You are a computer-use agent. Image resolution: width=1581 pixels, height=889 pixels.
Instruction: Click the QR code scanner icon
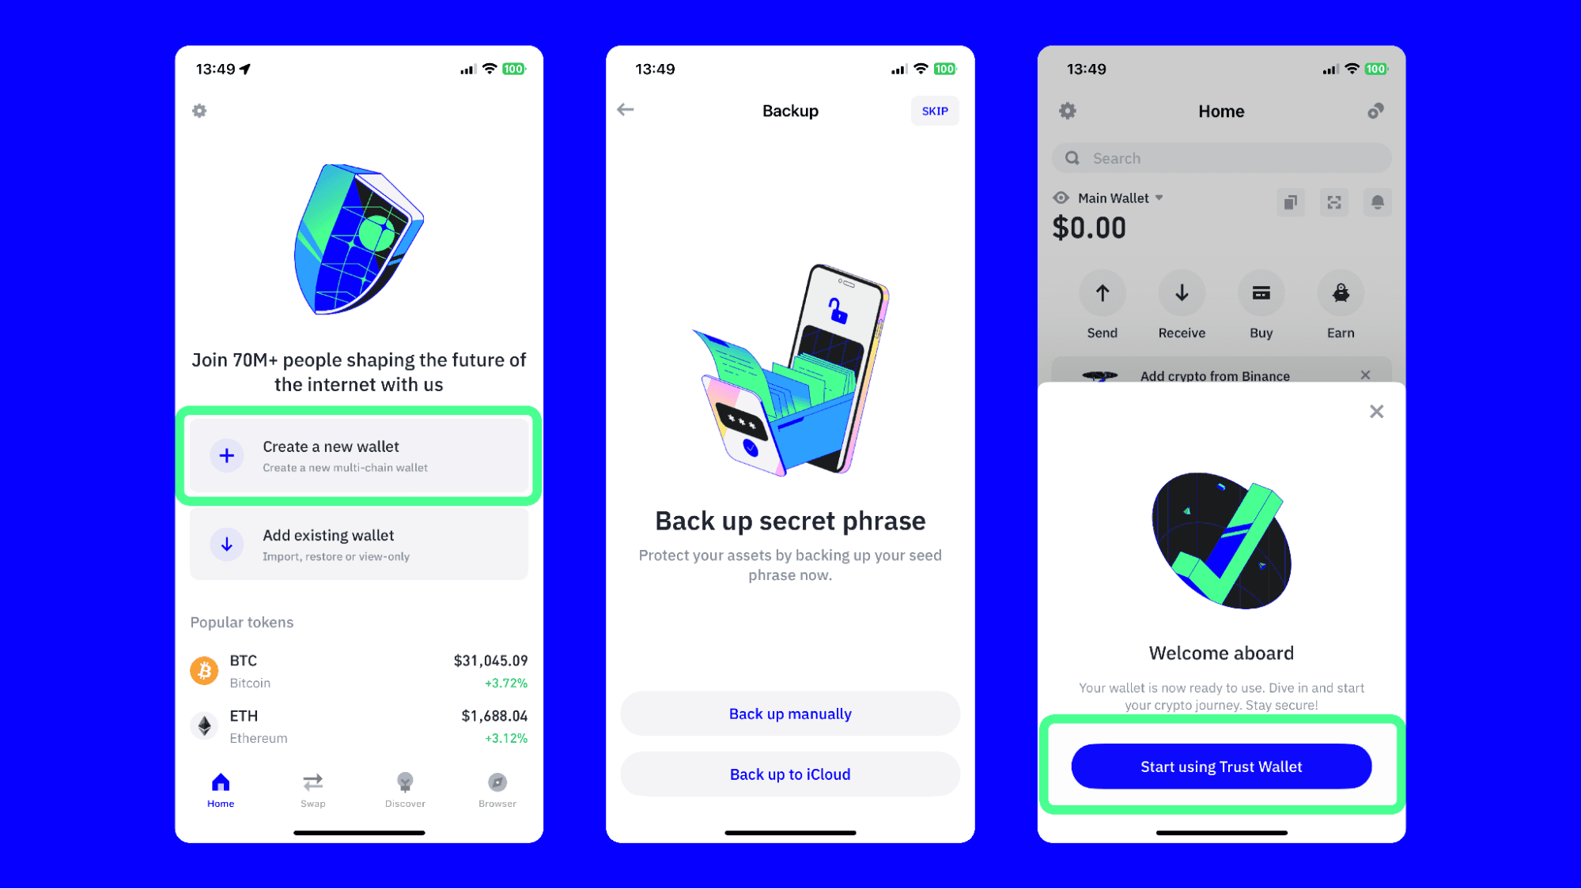(1334, 202)
